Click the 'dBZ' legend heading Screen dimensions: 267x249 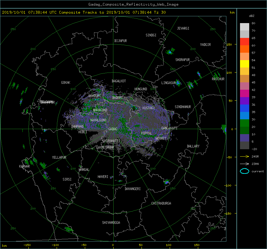click(x=252, y=16)
